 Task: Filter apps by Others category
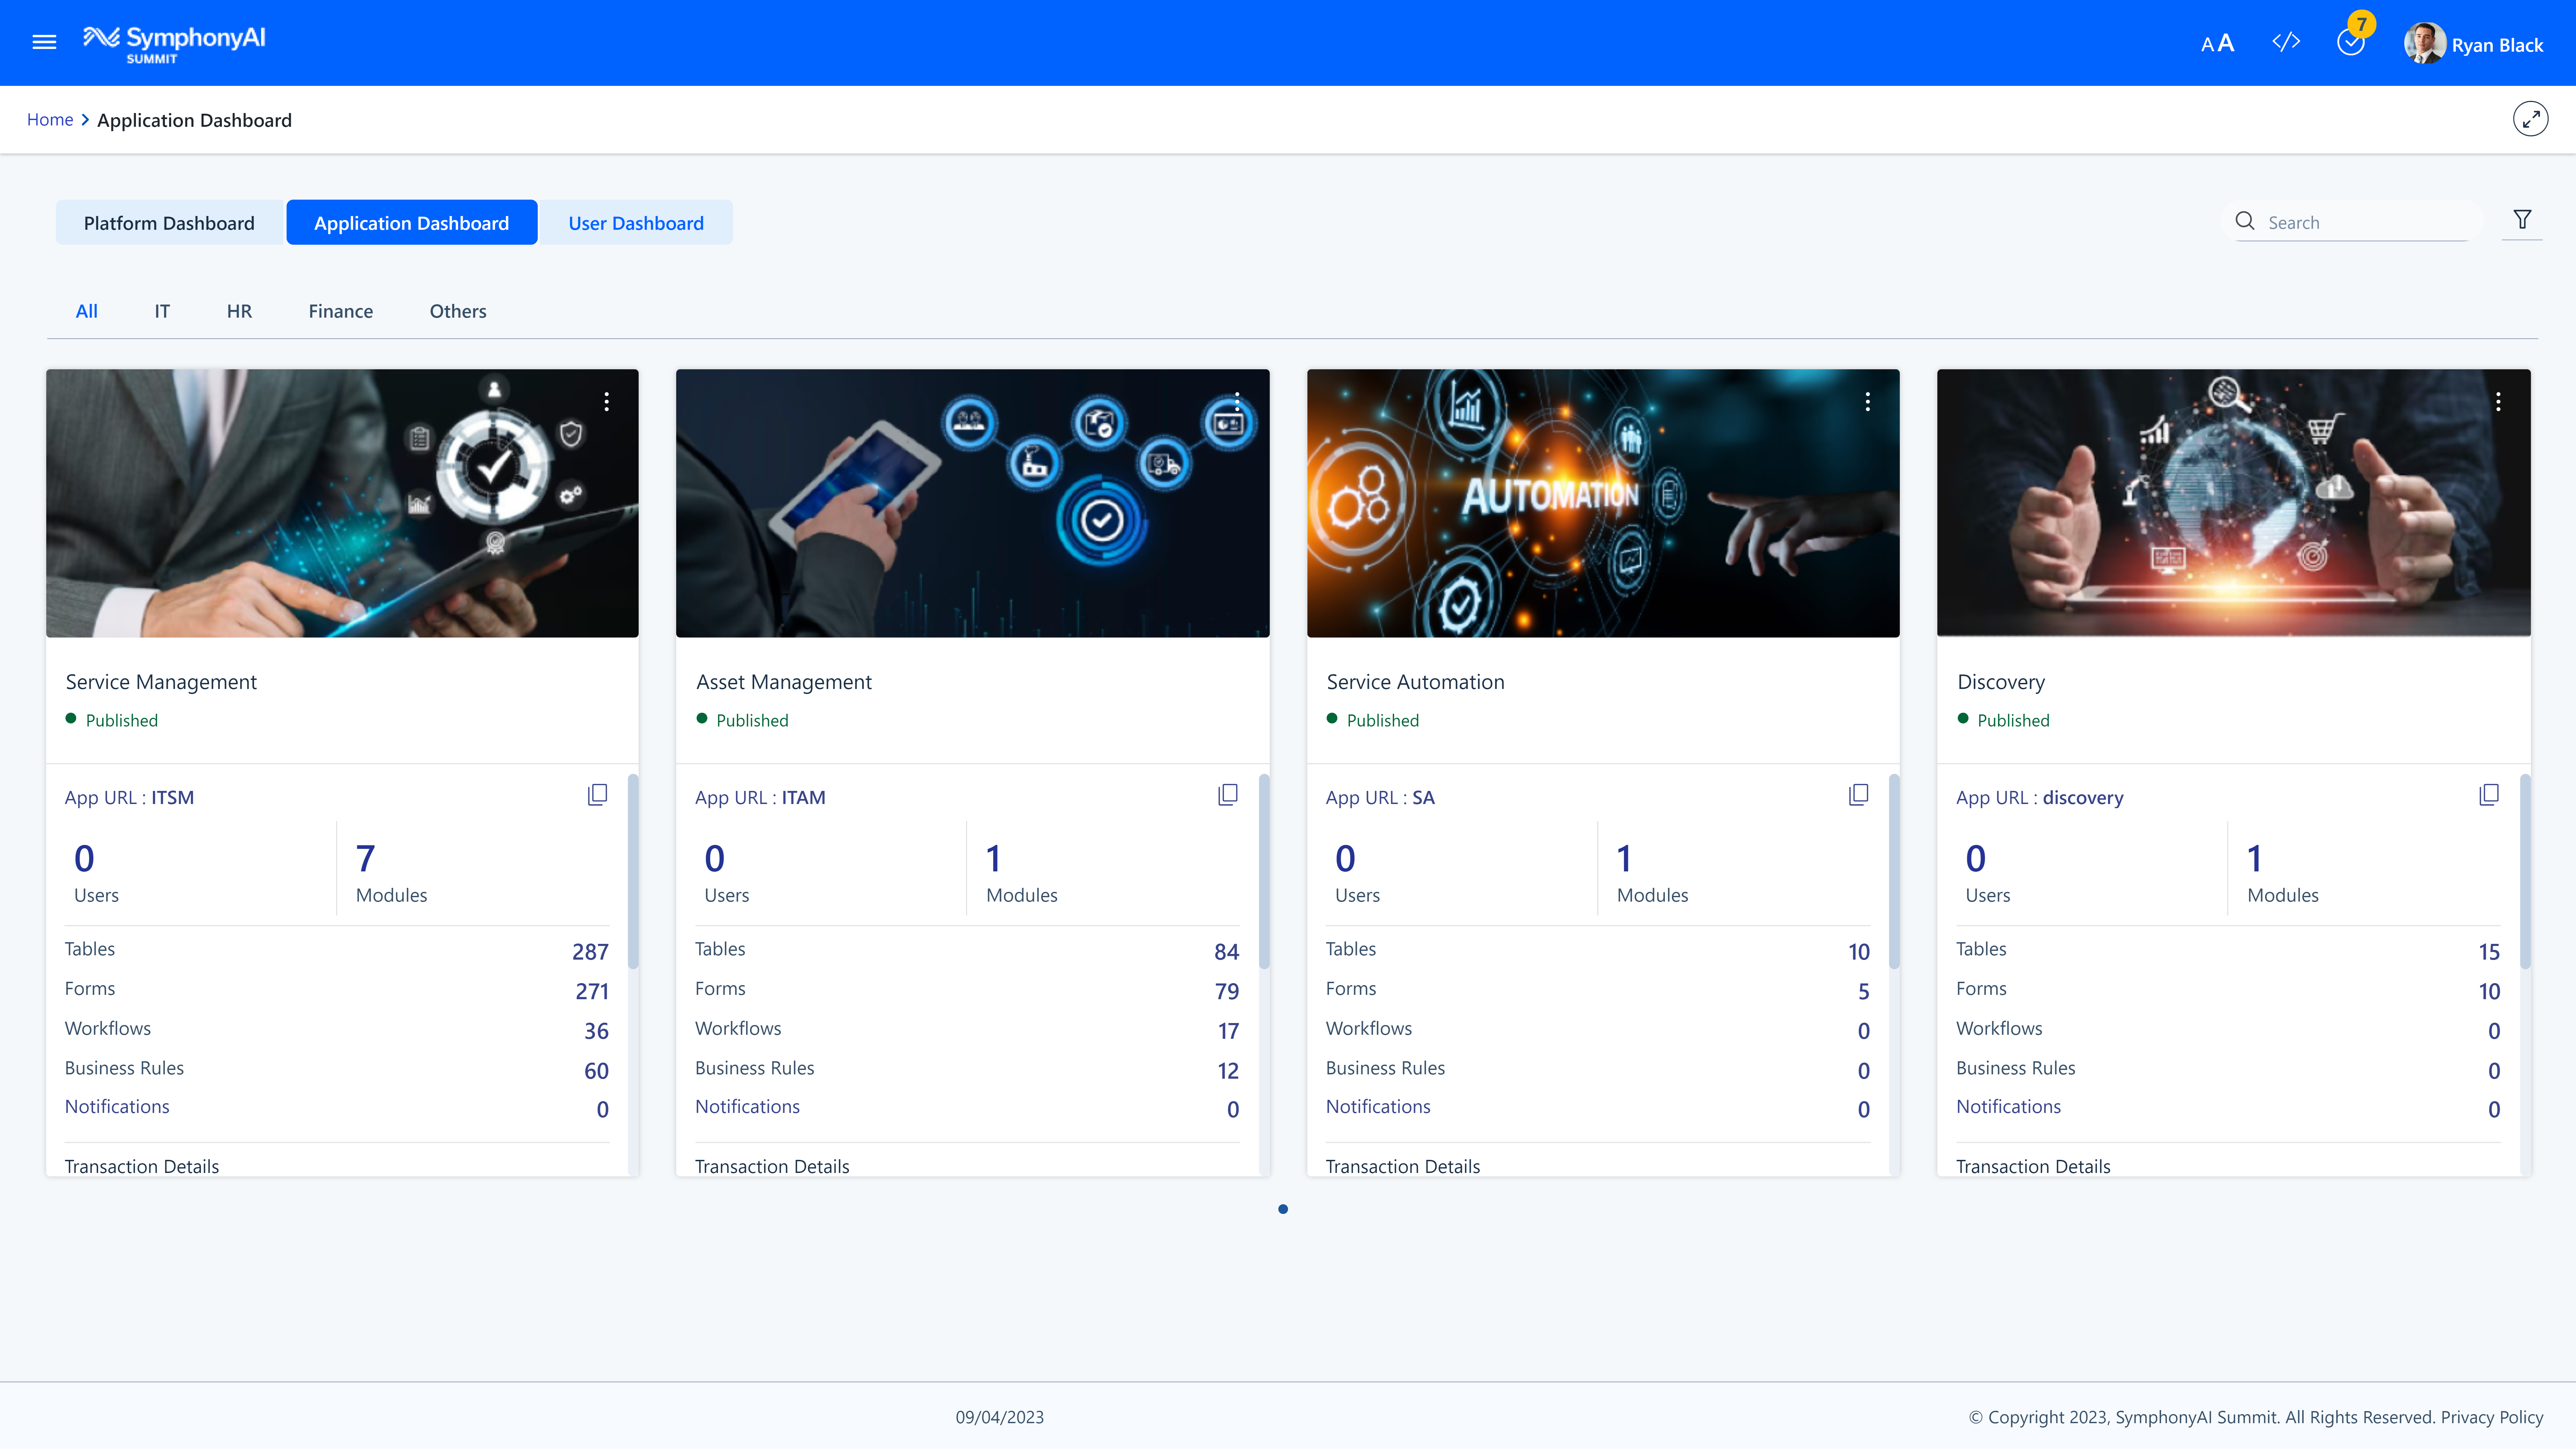[458, 311]
